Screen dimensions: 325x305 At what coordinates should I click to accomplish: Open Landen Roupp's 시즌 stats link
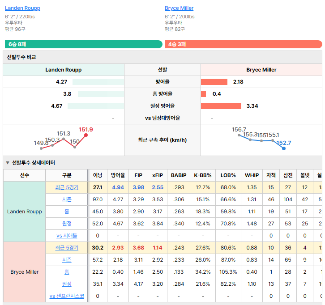(67, 199)
